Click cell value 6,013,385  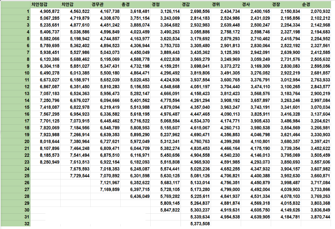[x=80, y=73]
